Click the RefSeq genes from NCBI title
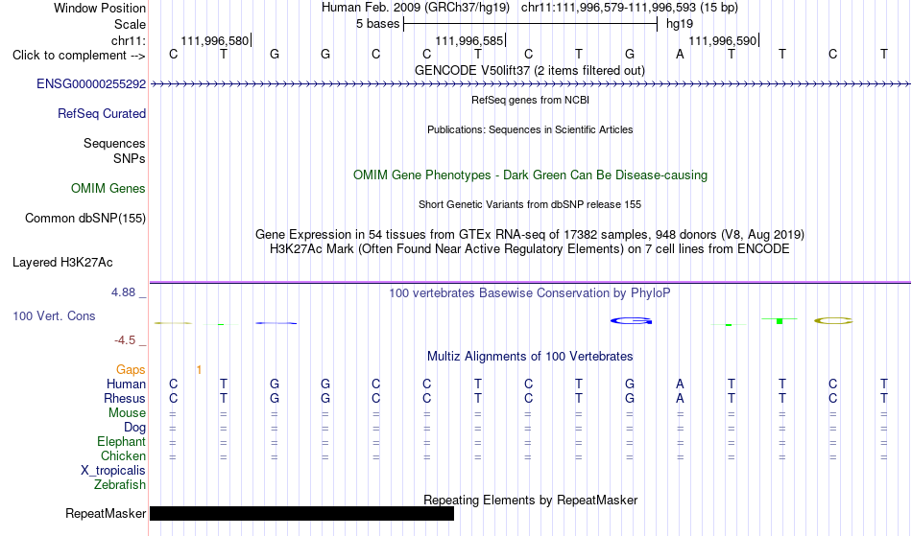912x536 pixels. 531,100
